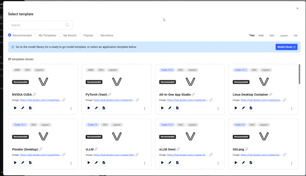Filter by the ARM tag chip

point(261,36)
